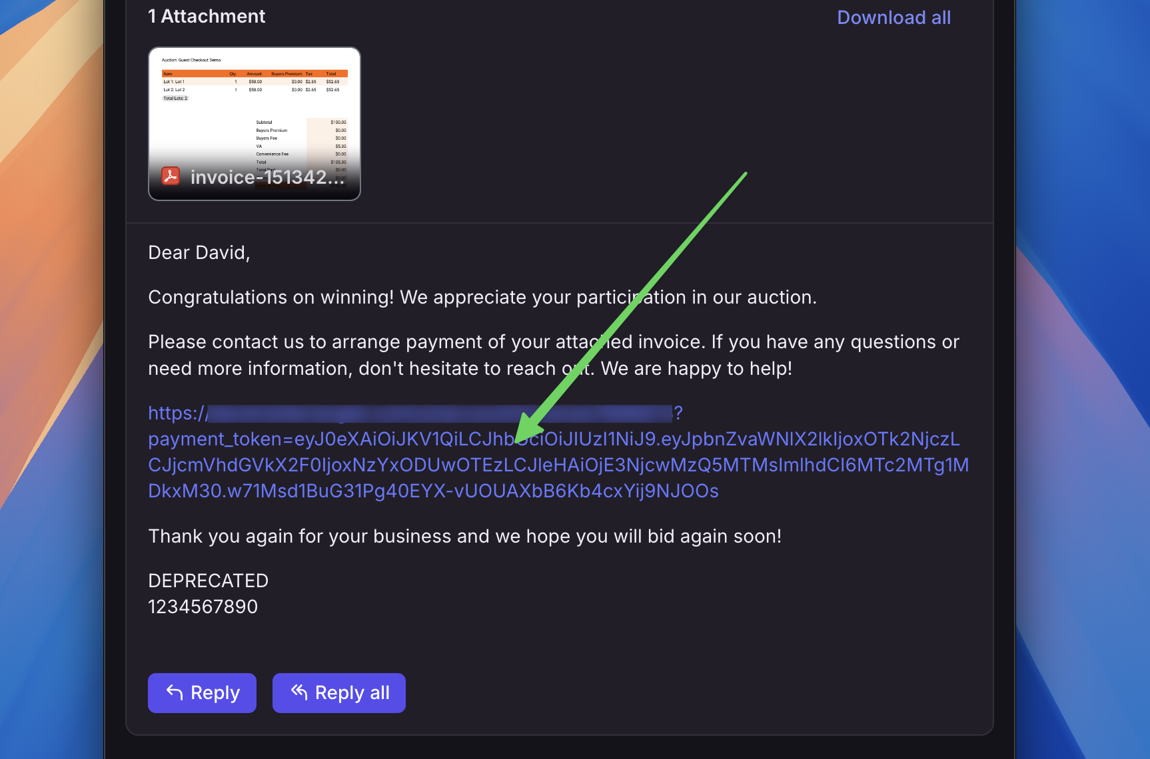This screenshot has height=759, width=1150.
Task: Click the link's final line starting DkxM30
Action: click(433, 491)
